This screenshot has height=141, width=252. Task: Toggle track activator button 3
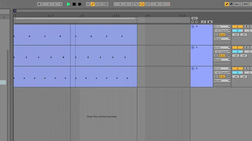238,68
